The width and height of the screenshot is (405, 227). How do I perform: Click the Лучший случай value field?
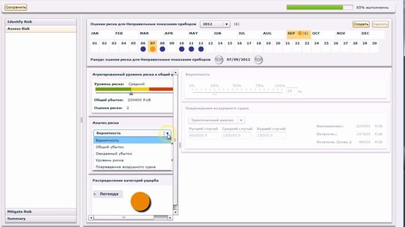[x=203, y=136]
